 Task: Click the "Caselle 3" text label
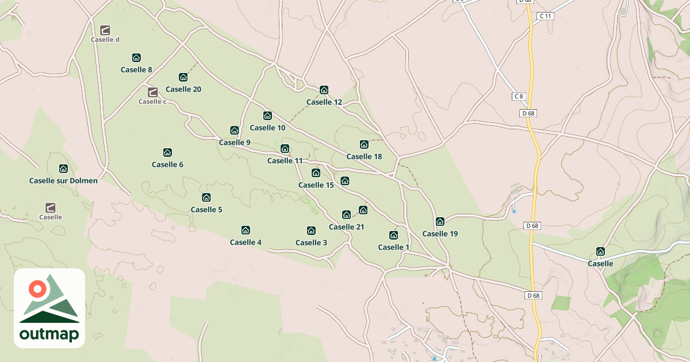[311, 242]
